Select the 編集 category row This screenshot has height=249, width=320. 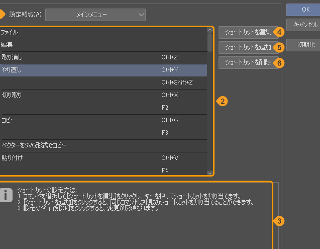point(103,45)
